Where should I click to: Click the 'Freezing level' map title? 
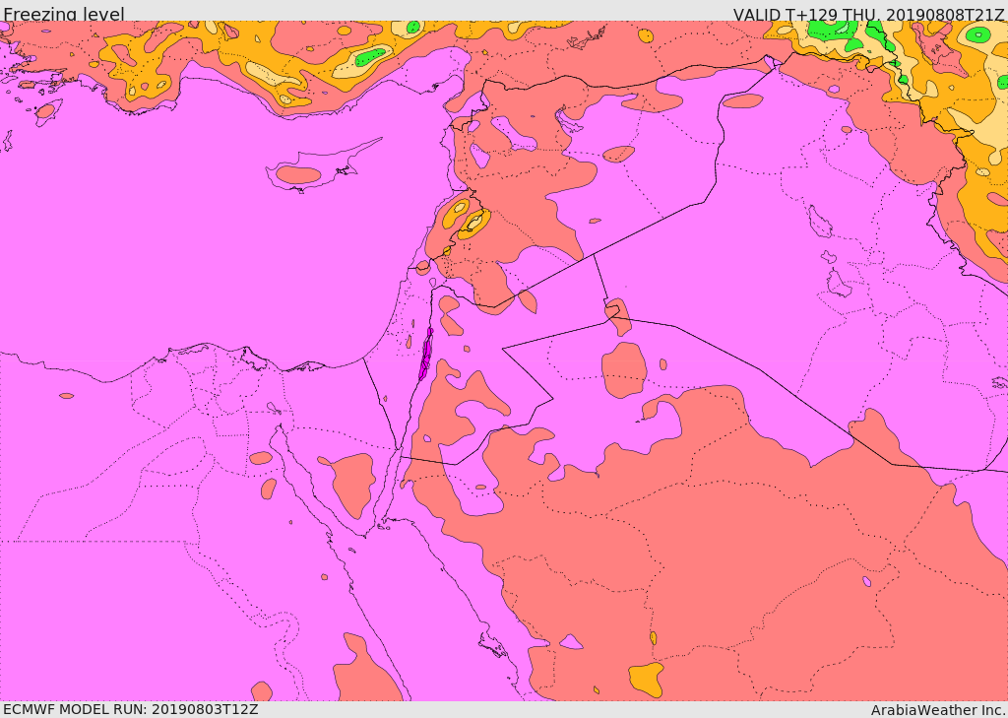point(64,14)
